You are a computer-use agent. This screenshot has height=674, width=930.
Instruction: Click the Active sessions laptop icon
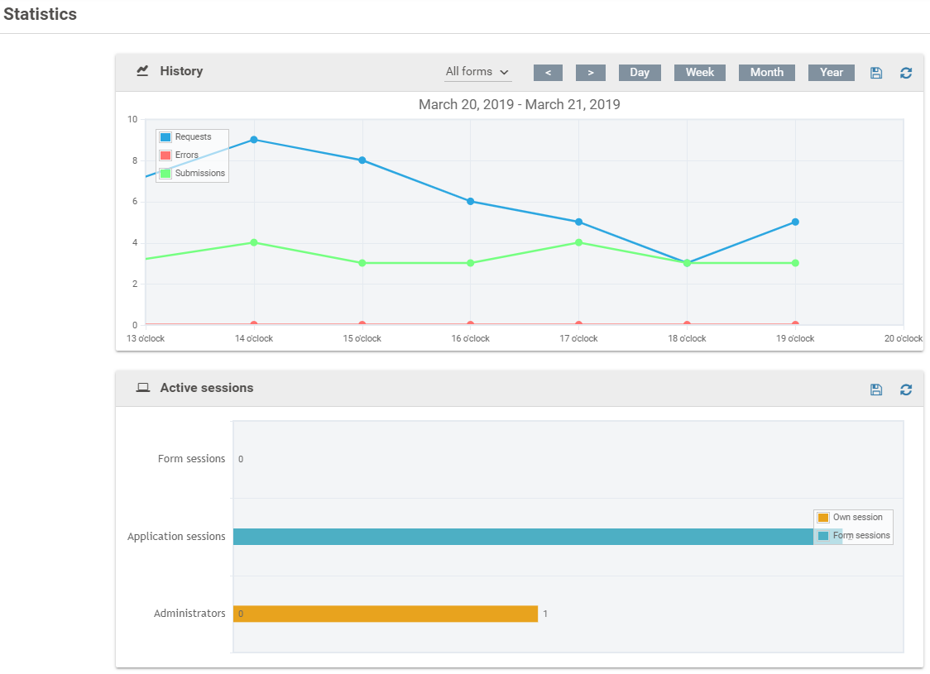click(142, 388)
